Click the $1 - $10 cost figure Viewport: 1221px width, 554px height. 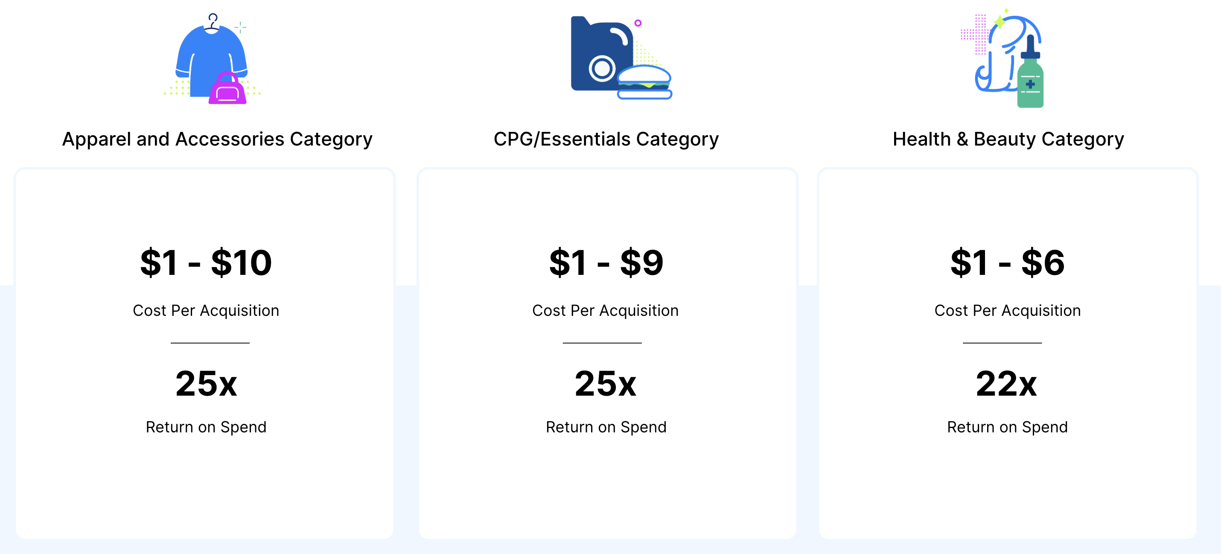tap(206, 262)
